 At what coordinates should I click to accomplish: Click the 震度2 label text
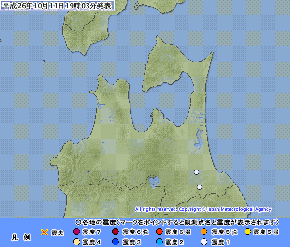pyautogui.click(x=174, y=242)
